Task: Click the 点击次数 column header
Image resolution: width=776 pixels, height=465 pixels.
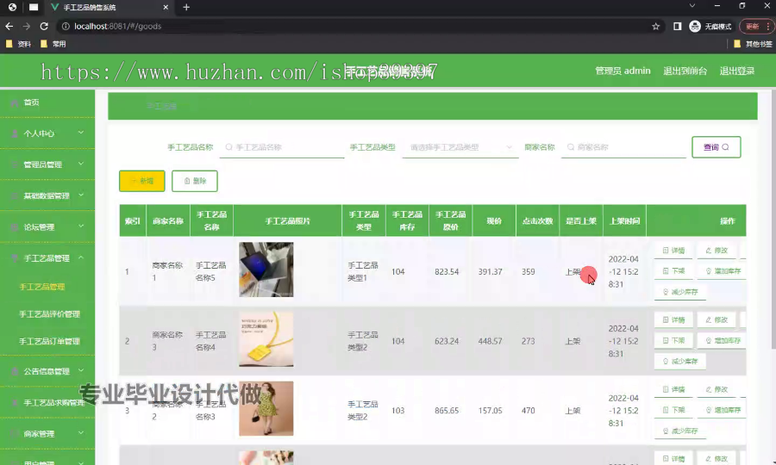Action: (537, 221)
